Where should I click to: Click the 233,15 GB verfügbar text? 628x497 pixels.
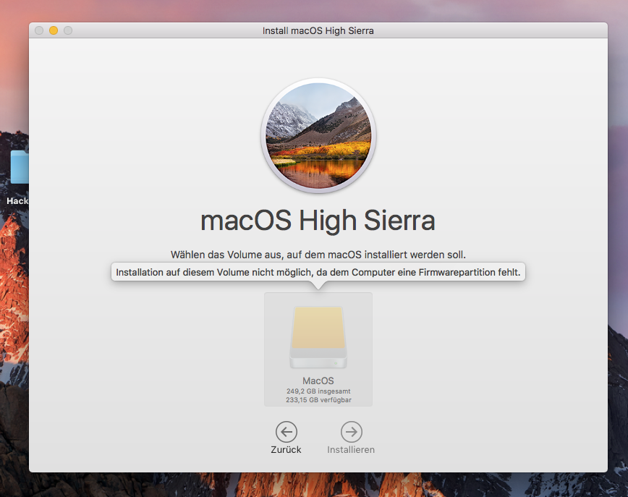(x=318, y=400)
